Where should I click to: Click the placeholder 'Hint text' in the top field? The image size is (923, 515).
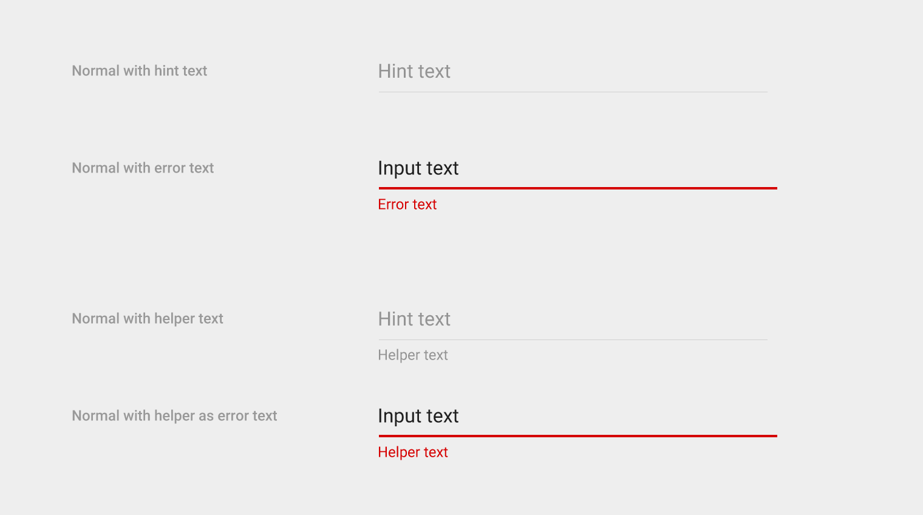point(414,71)
